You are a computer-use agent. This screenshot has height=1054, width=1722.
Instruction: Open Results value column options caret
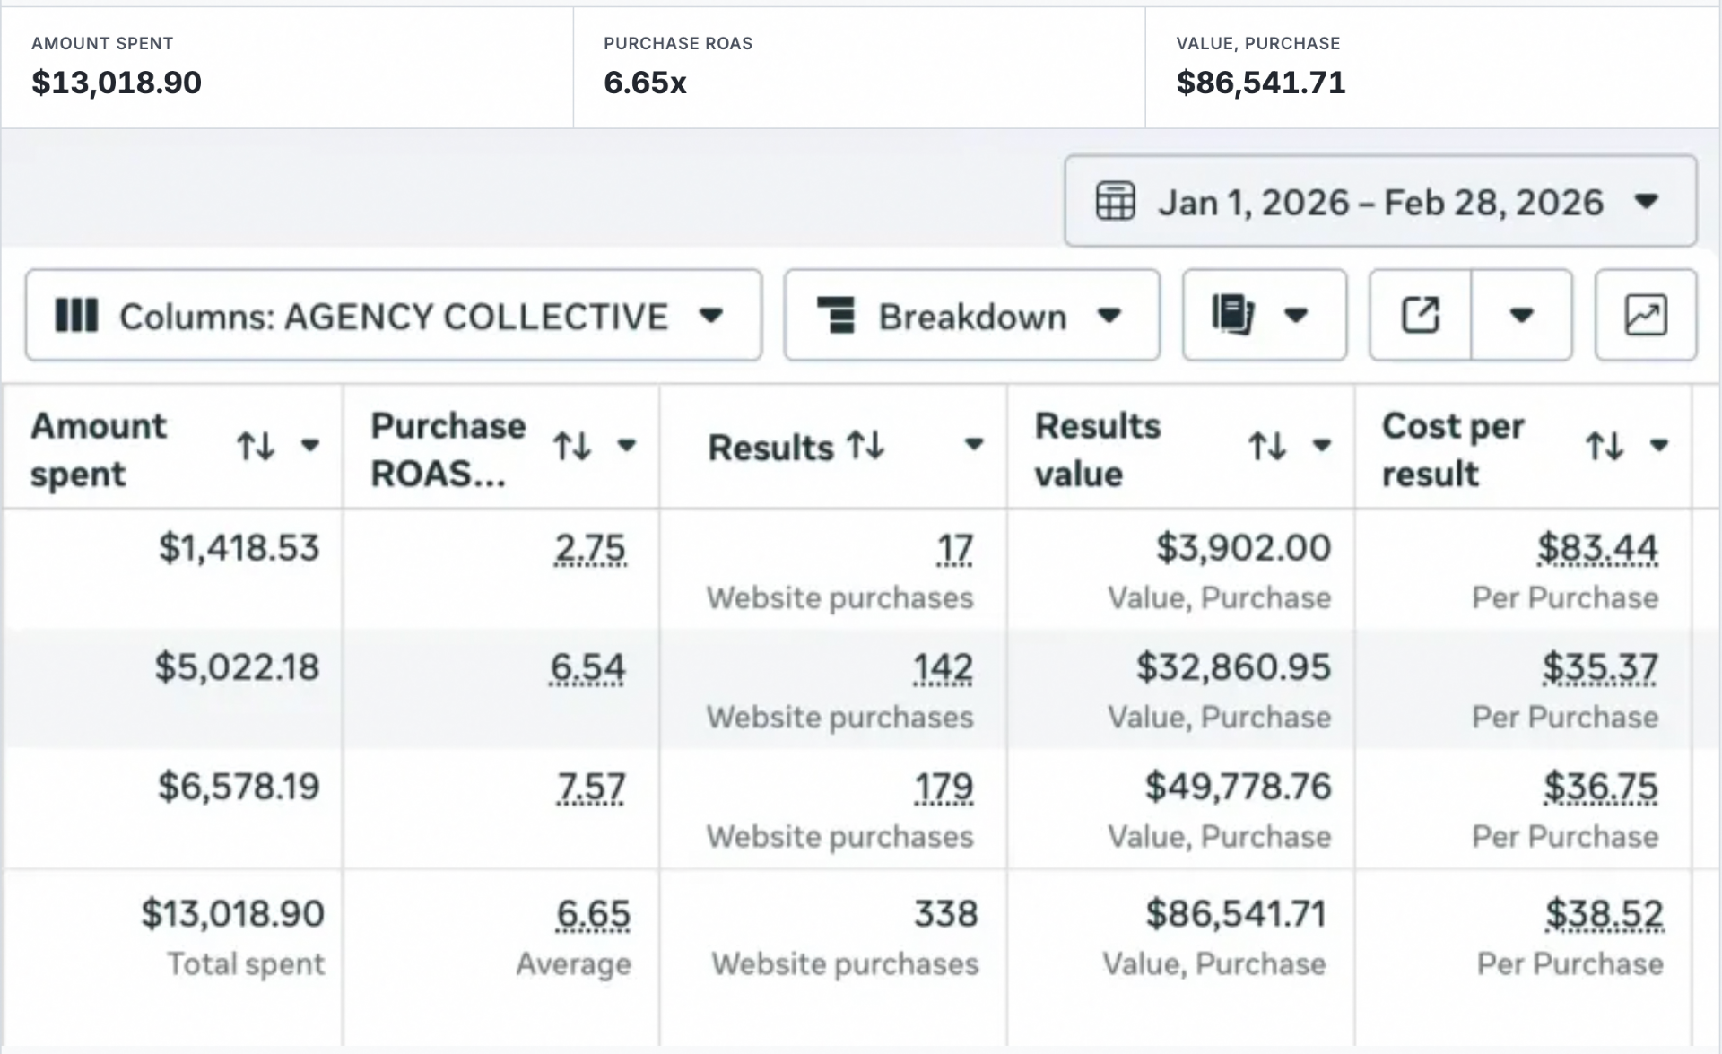pyautogui.click(x=1322, y=445)
